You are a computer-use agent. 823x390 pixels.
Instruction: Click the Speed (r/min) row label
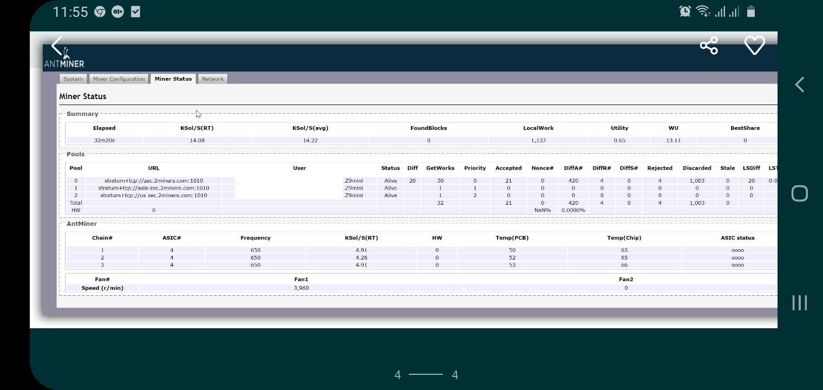[102, 288]
